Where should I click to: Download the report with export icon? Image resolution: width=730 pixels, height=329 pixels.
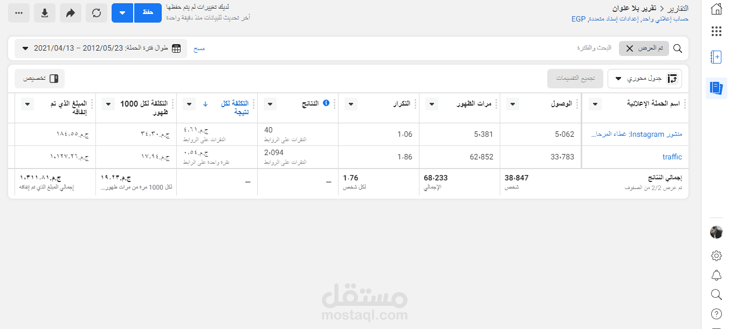click(45, 13)
